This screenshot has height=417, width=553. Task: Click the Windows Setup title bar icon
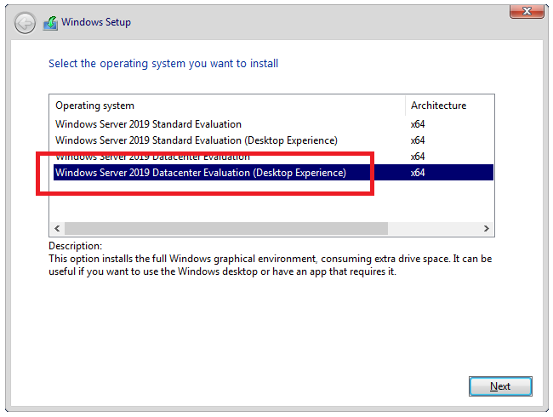click(51, 22)
